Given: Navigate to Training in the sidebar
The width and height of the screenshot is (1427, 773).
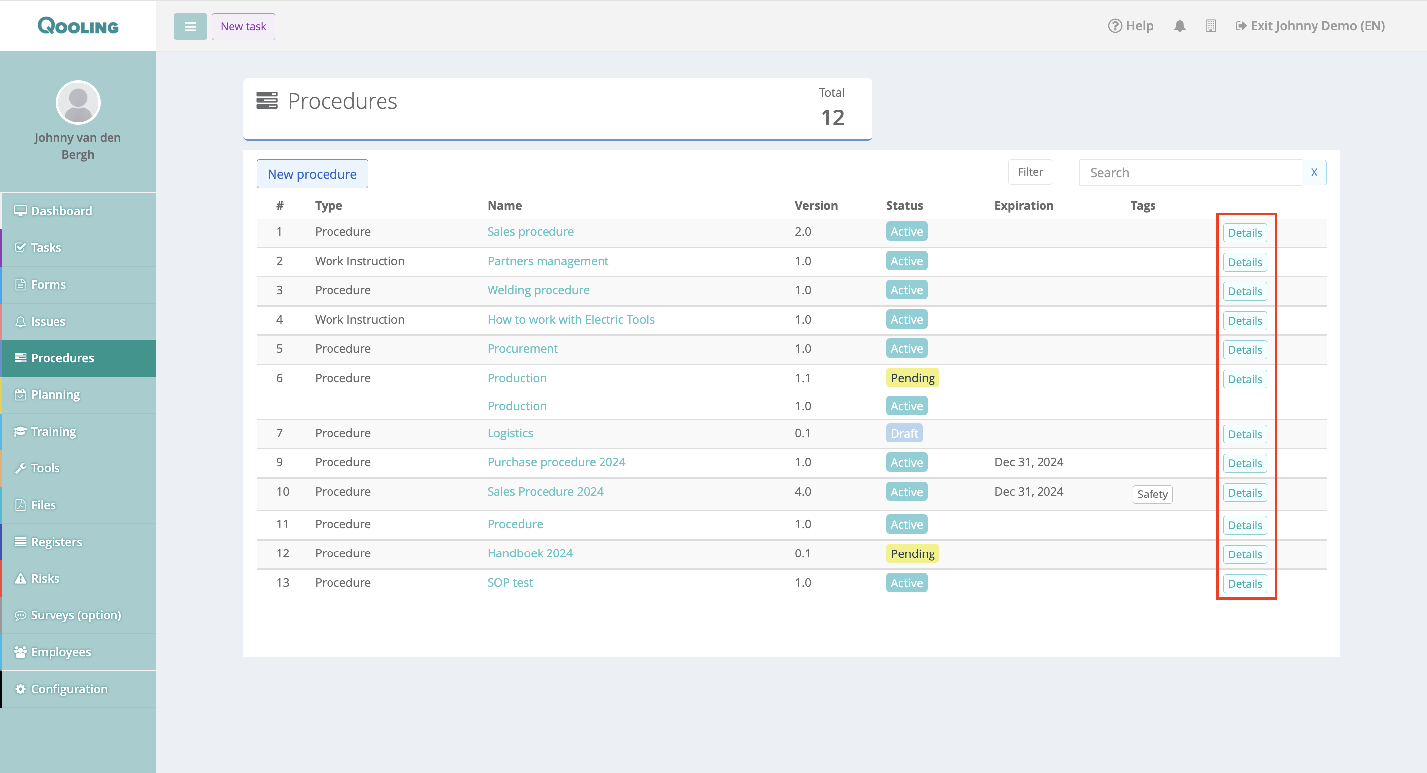Looking at the screenshot, I should [53, 431].
